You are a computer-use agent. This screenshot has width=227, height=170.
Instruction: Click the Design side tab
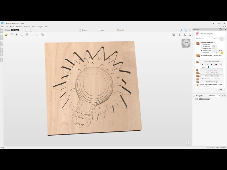coord(2,31)
